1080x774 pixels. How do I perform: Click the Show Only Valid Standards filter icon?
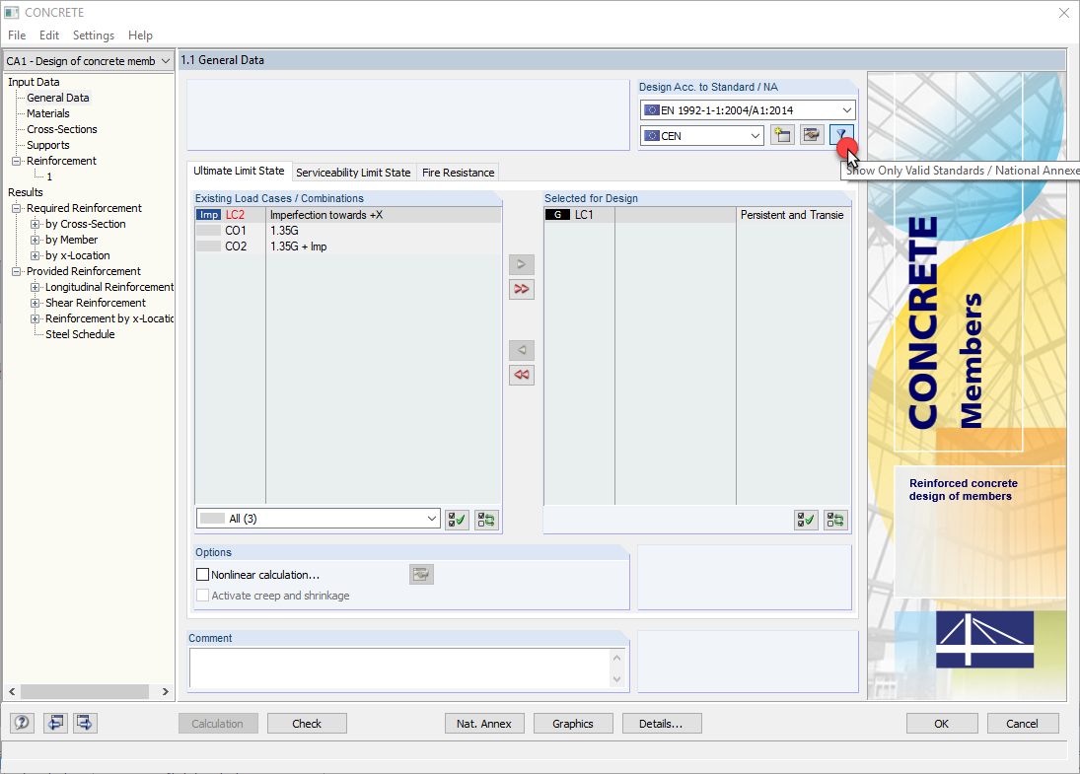point(840,134)
